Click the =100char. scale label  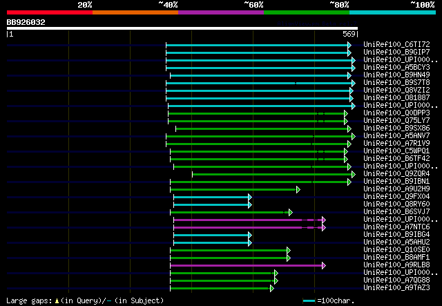pyautogui.click(x=336, y=300)
